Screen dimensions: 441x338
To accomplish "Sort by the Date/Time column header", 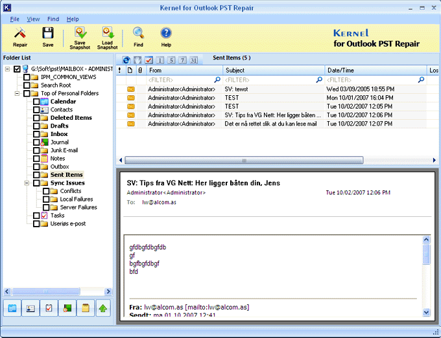I will pyautogui.click(x=375, y=70).
